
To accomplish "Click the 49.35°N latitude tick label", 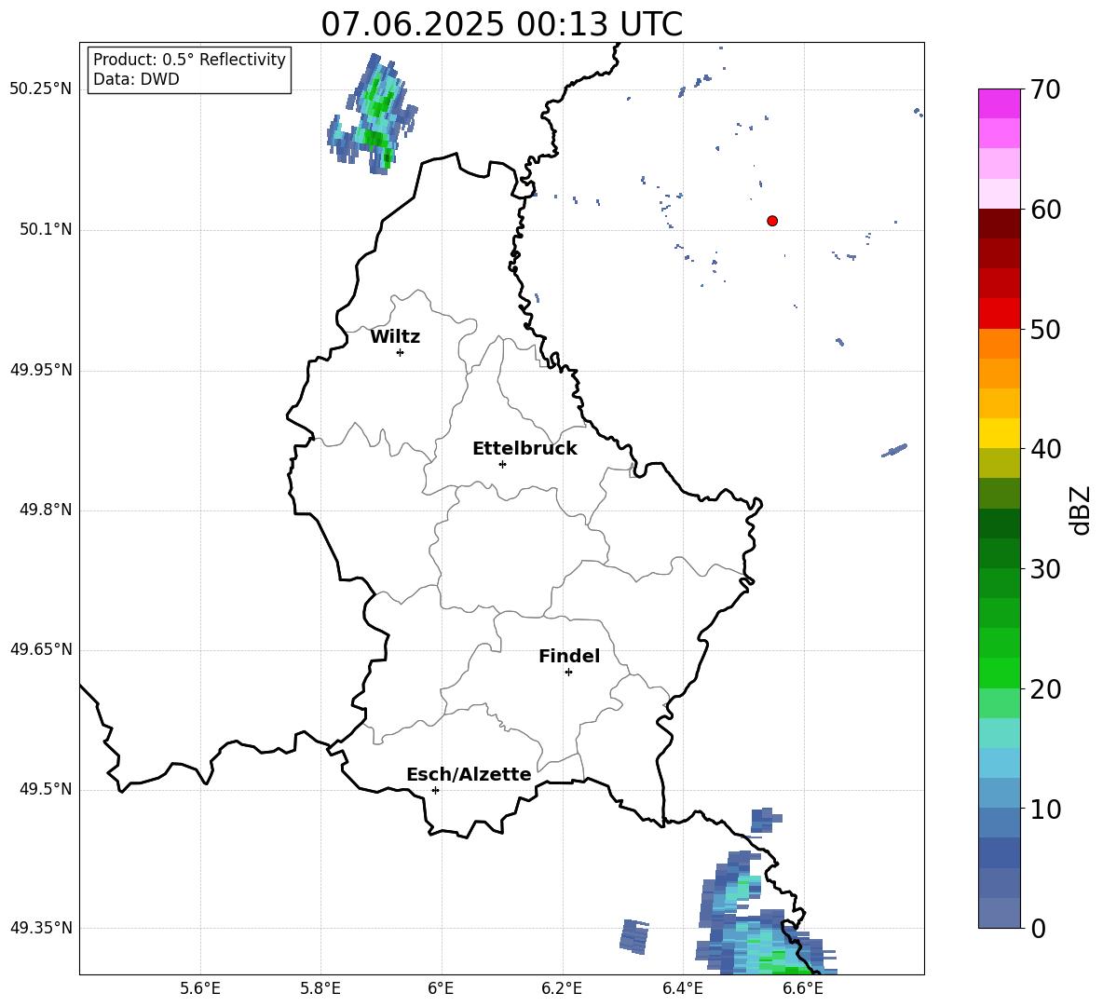I will click(41, 928).
